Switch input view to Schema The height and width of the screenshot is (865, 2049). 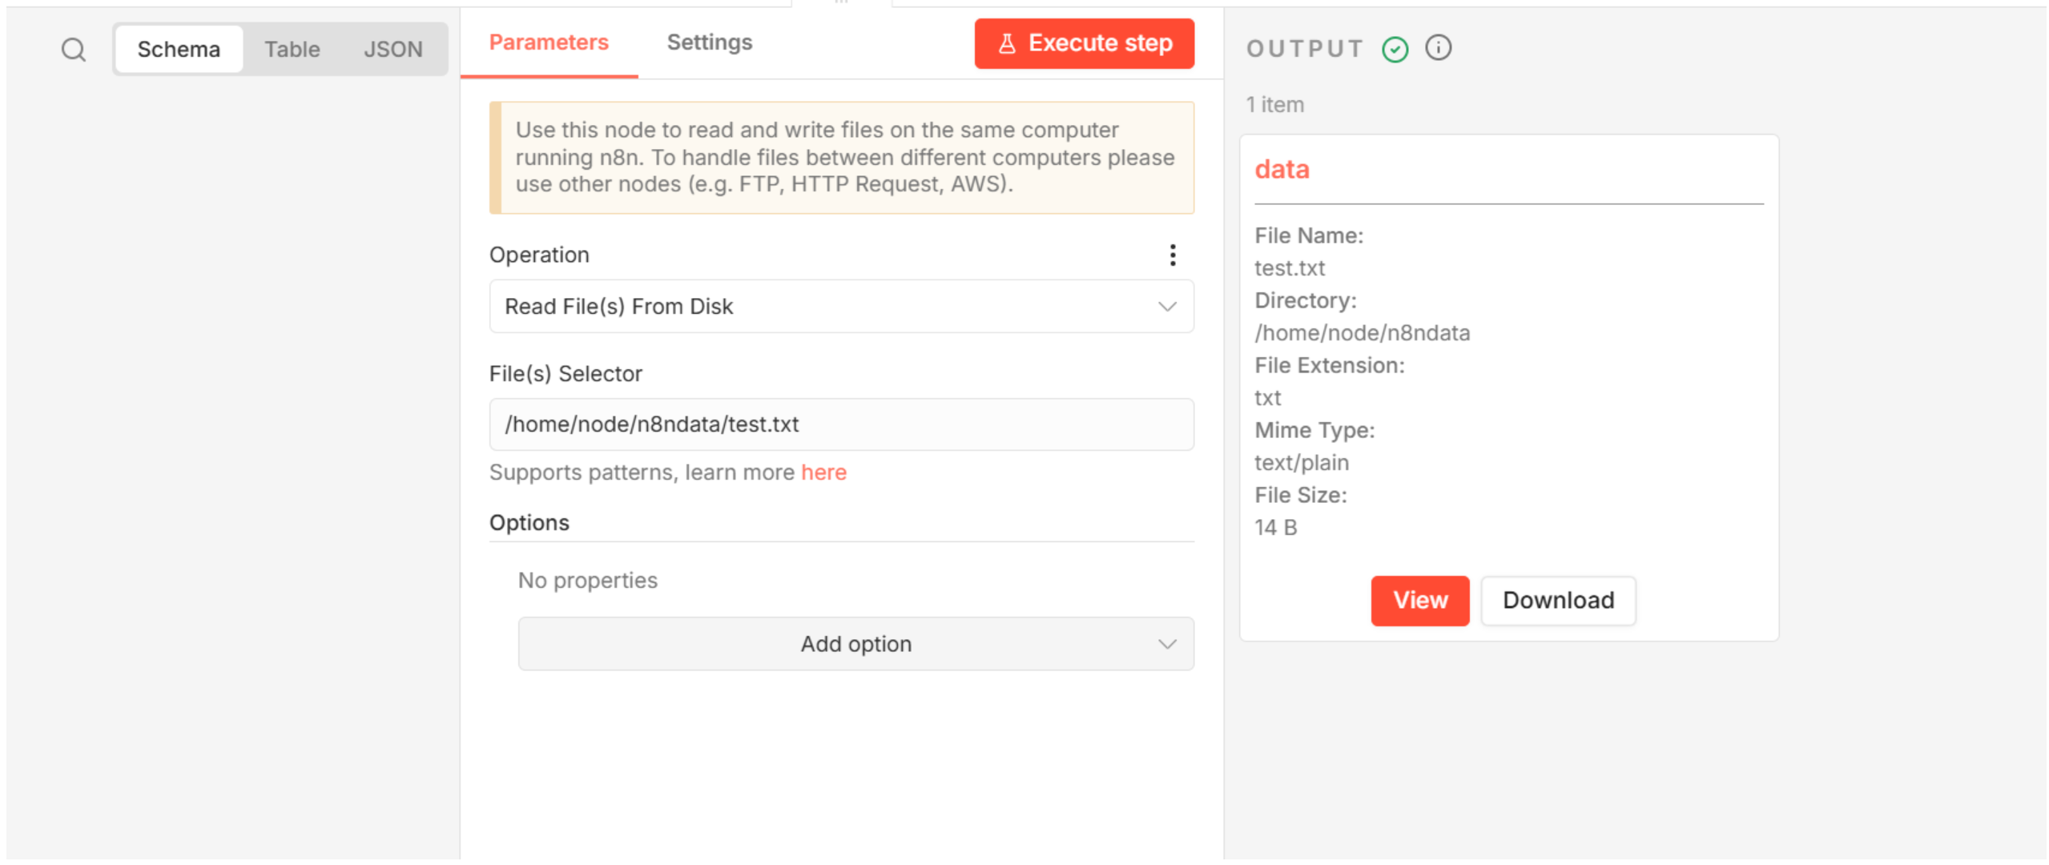click(178, 50)
